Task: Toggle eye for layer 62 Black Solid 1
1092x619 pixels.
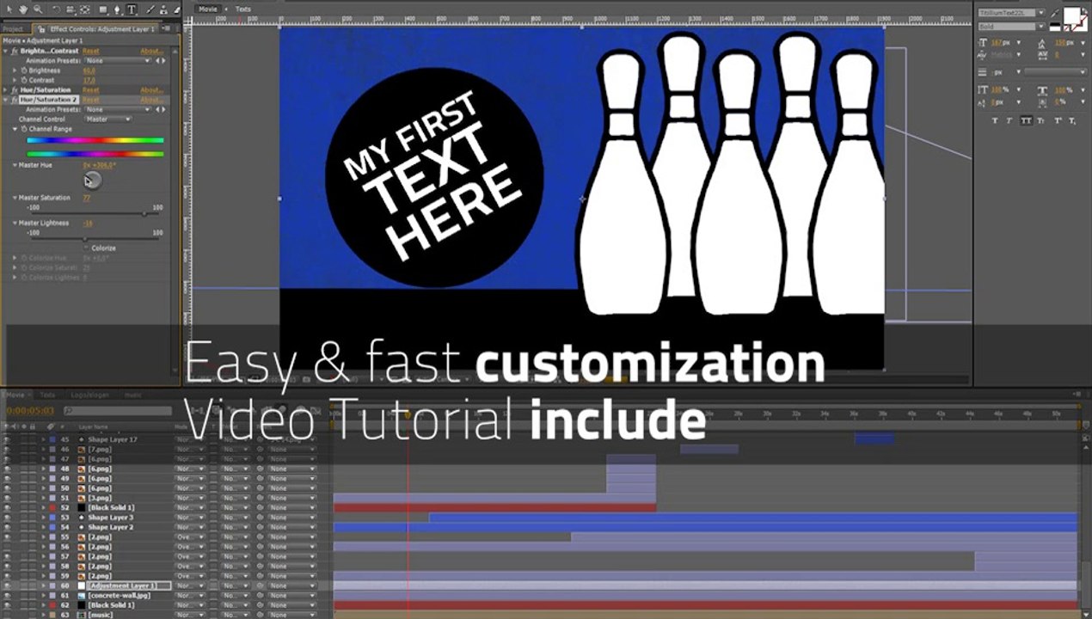Action: point(7,605)
